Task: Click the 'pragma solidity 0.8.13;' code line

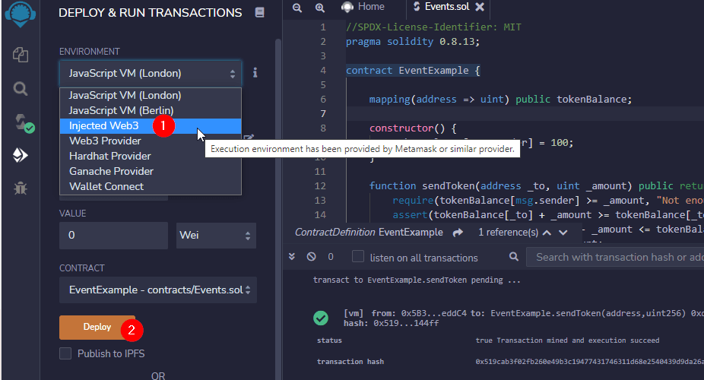Action: coord(413,42)
